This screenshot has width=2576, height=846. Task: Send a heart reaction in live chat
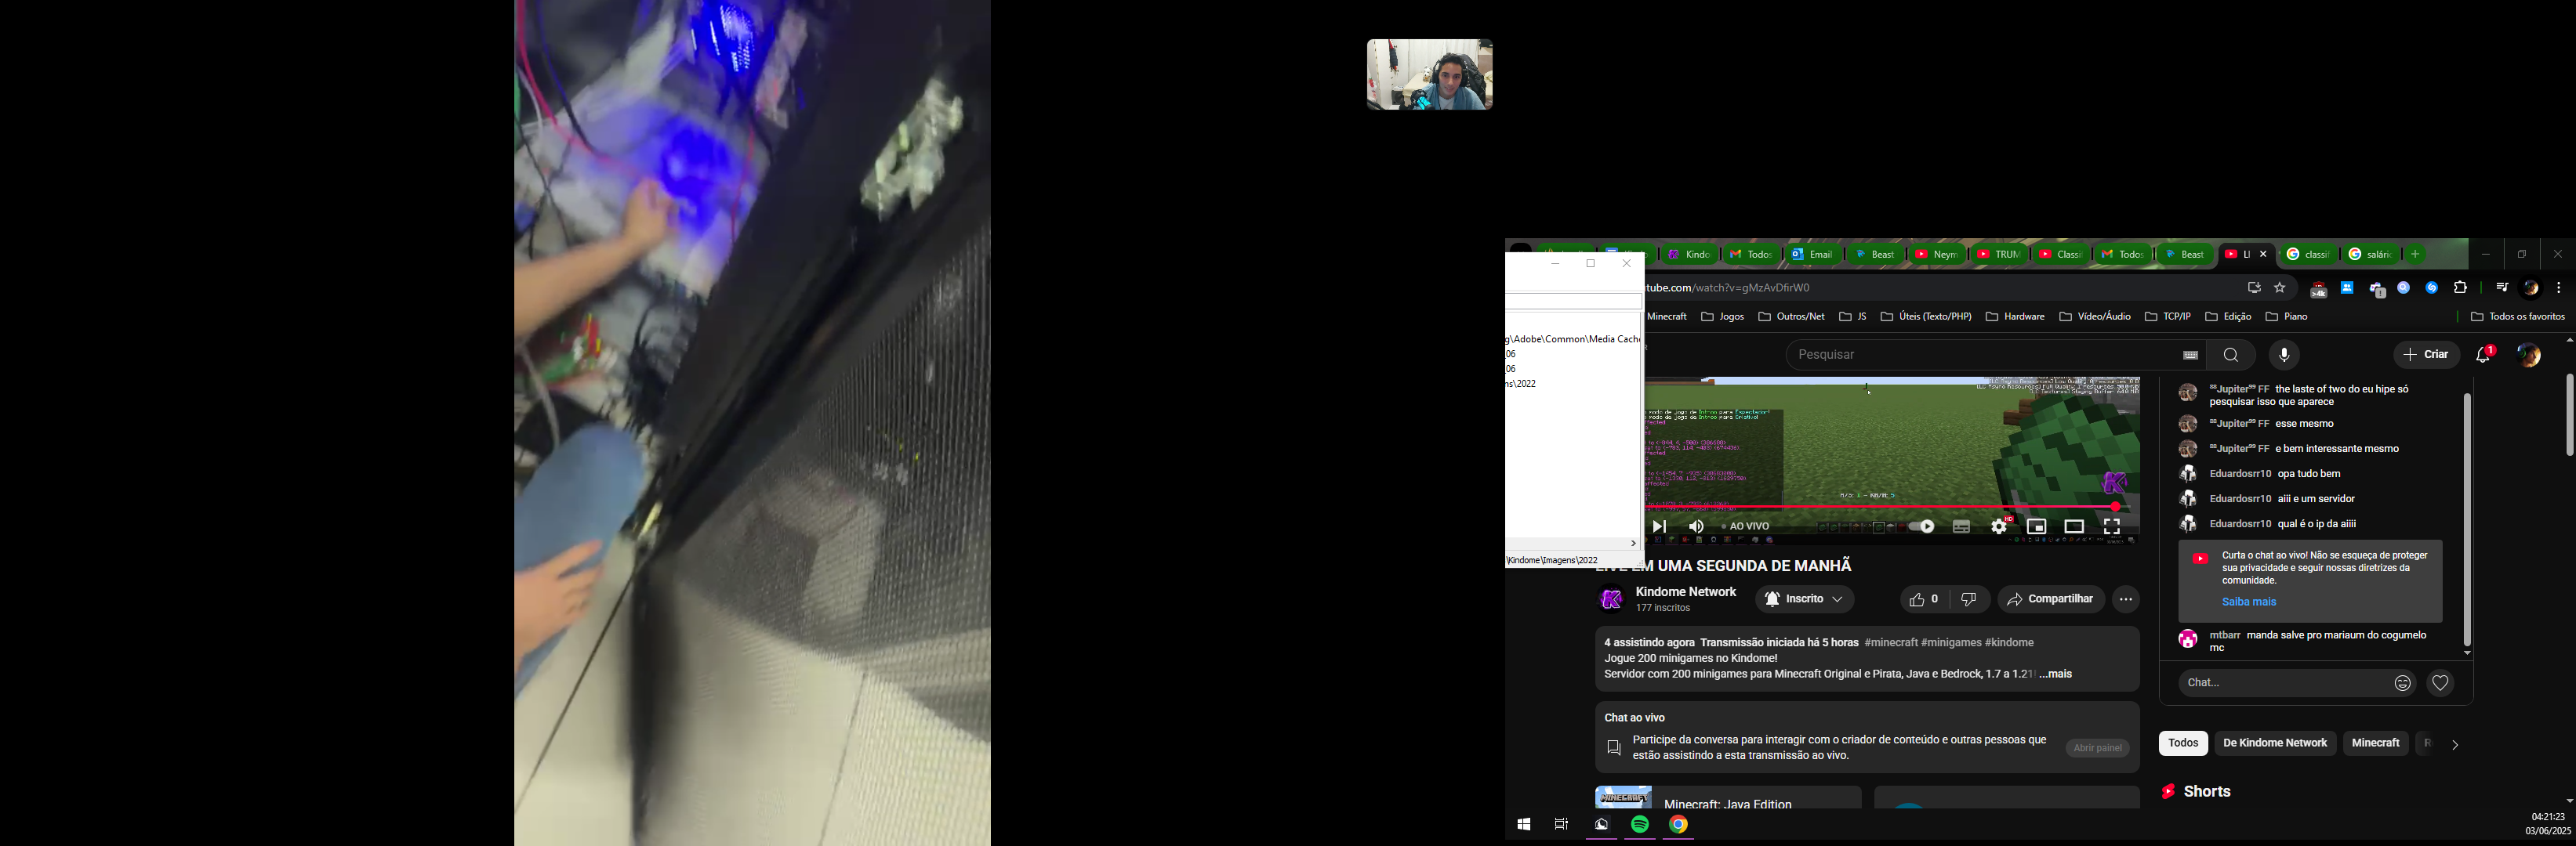pos(2441,683)
